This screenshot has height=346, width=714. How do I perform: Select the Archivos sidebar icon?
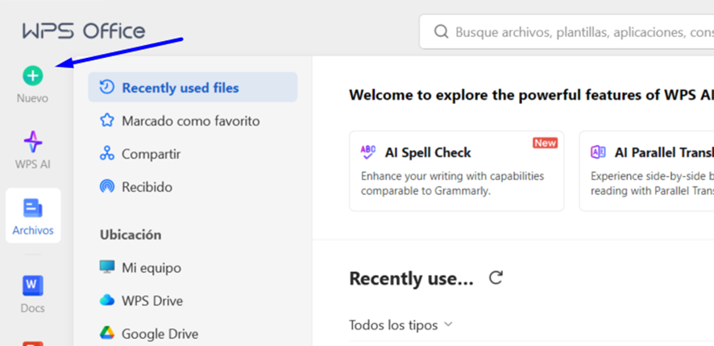pos(33,209)
